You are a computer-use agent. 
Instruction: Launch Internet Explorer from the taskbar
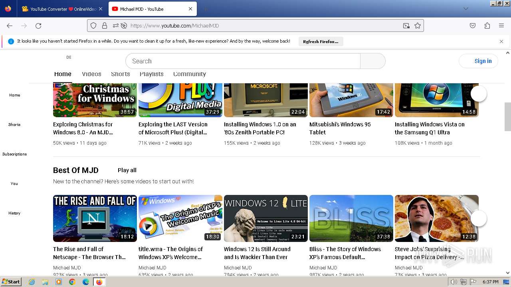tap(32, 282)
